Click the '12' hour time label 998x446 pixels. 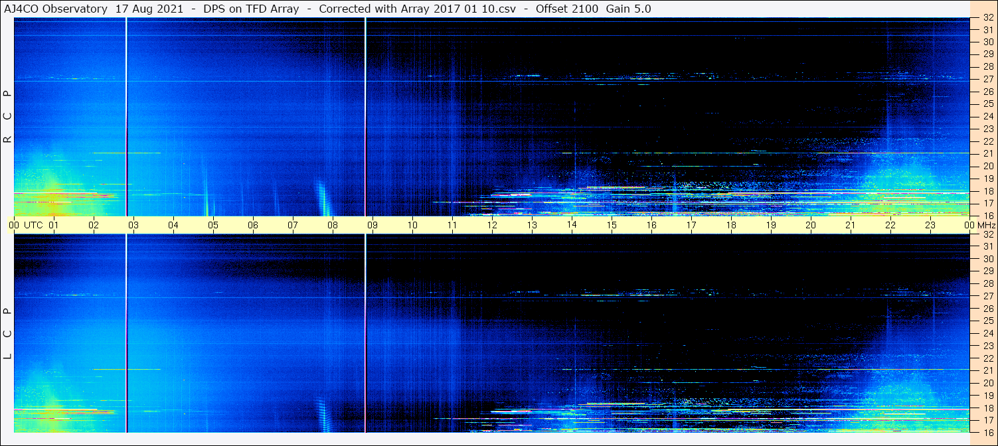492,225
